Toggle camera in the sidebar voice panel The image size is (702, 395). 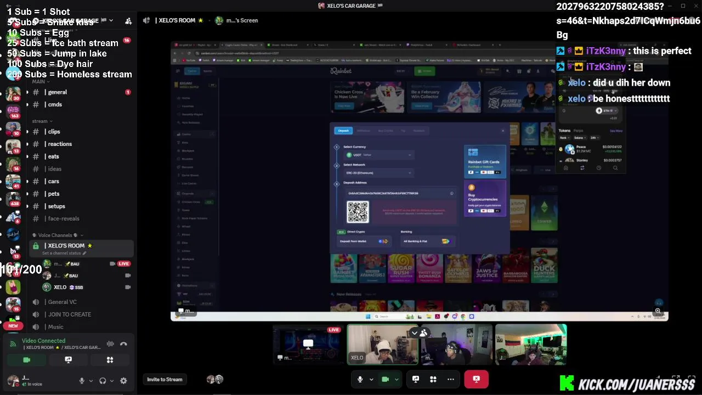[26, 360]
